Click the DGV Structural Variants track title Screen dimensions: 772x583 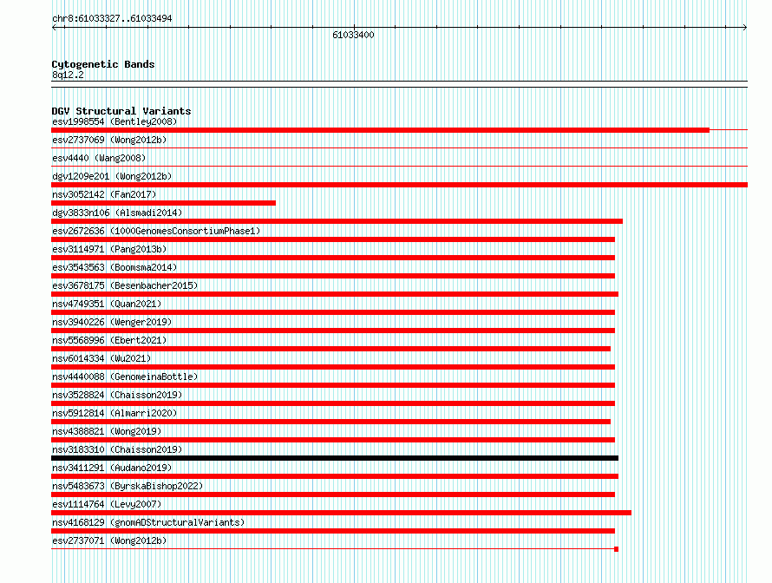121,111
